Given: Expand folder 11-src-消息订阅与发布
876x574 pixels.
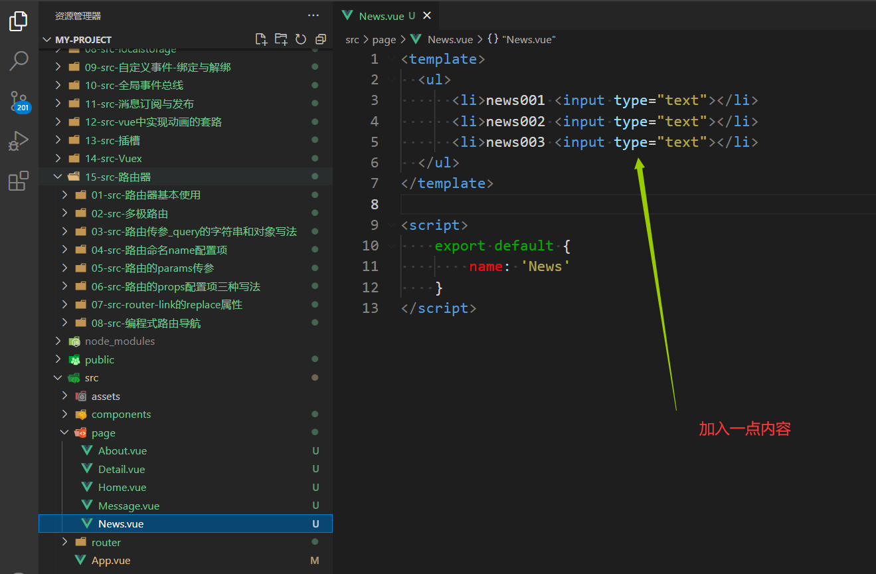Looking at the screenshot, I should pos(186,104).
